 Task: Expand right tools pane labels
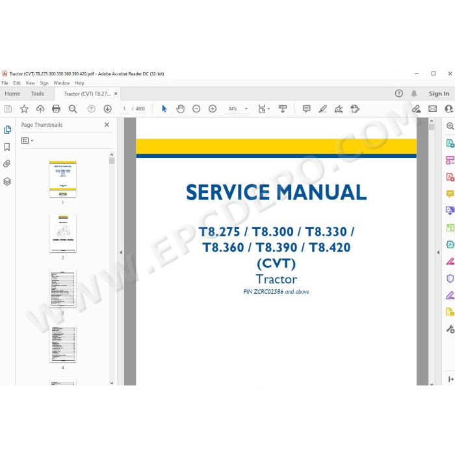click(450, 379)
